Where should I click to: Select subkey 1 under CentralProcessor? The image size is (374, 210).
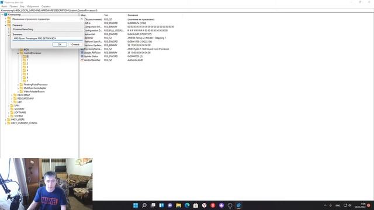pos(26,60)
